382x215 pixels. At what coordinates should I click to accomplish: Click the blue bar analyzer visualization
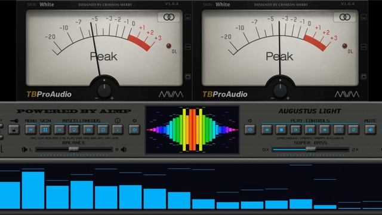point(191,187)
